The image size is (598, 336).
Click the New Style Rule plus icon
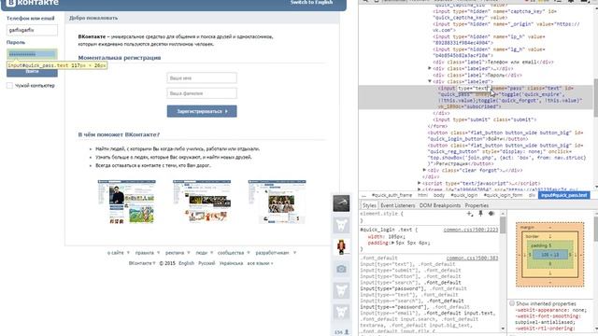[469, 214]
